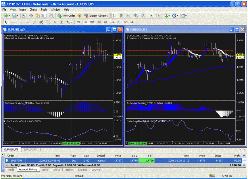Open the Insert menu
Viewport: 248px width, 179px height.
pyautogui.click(x=23, y=10)
